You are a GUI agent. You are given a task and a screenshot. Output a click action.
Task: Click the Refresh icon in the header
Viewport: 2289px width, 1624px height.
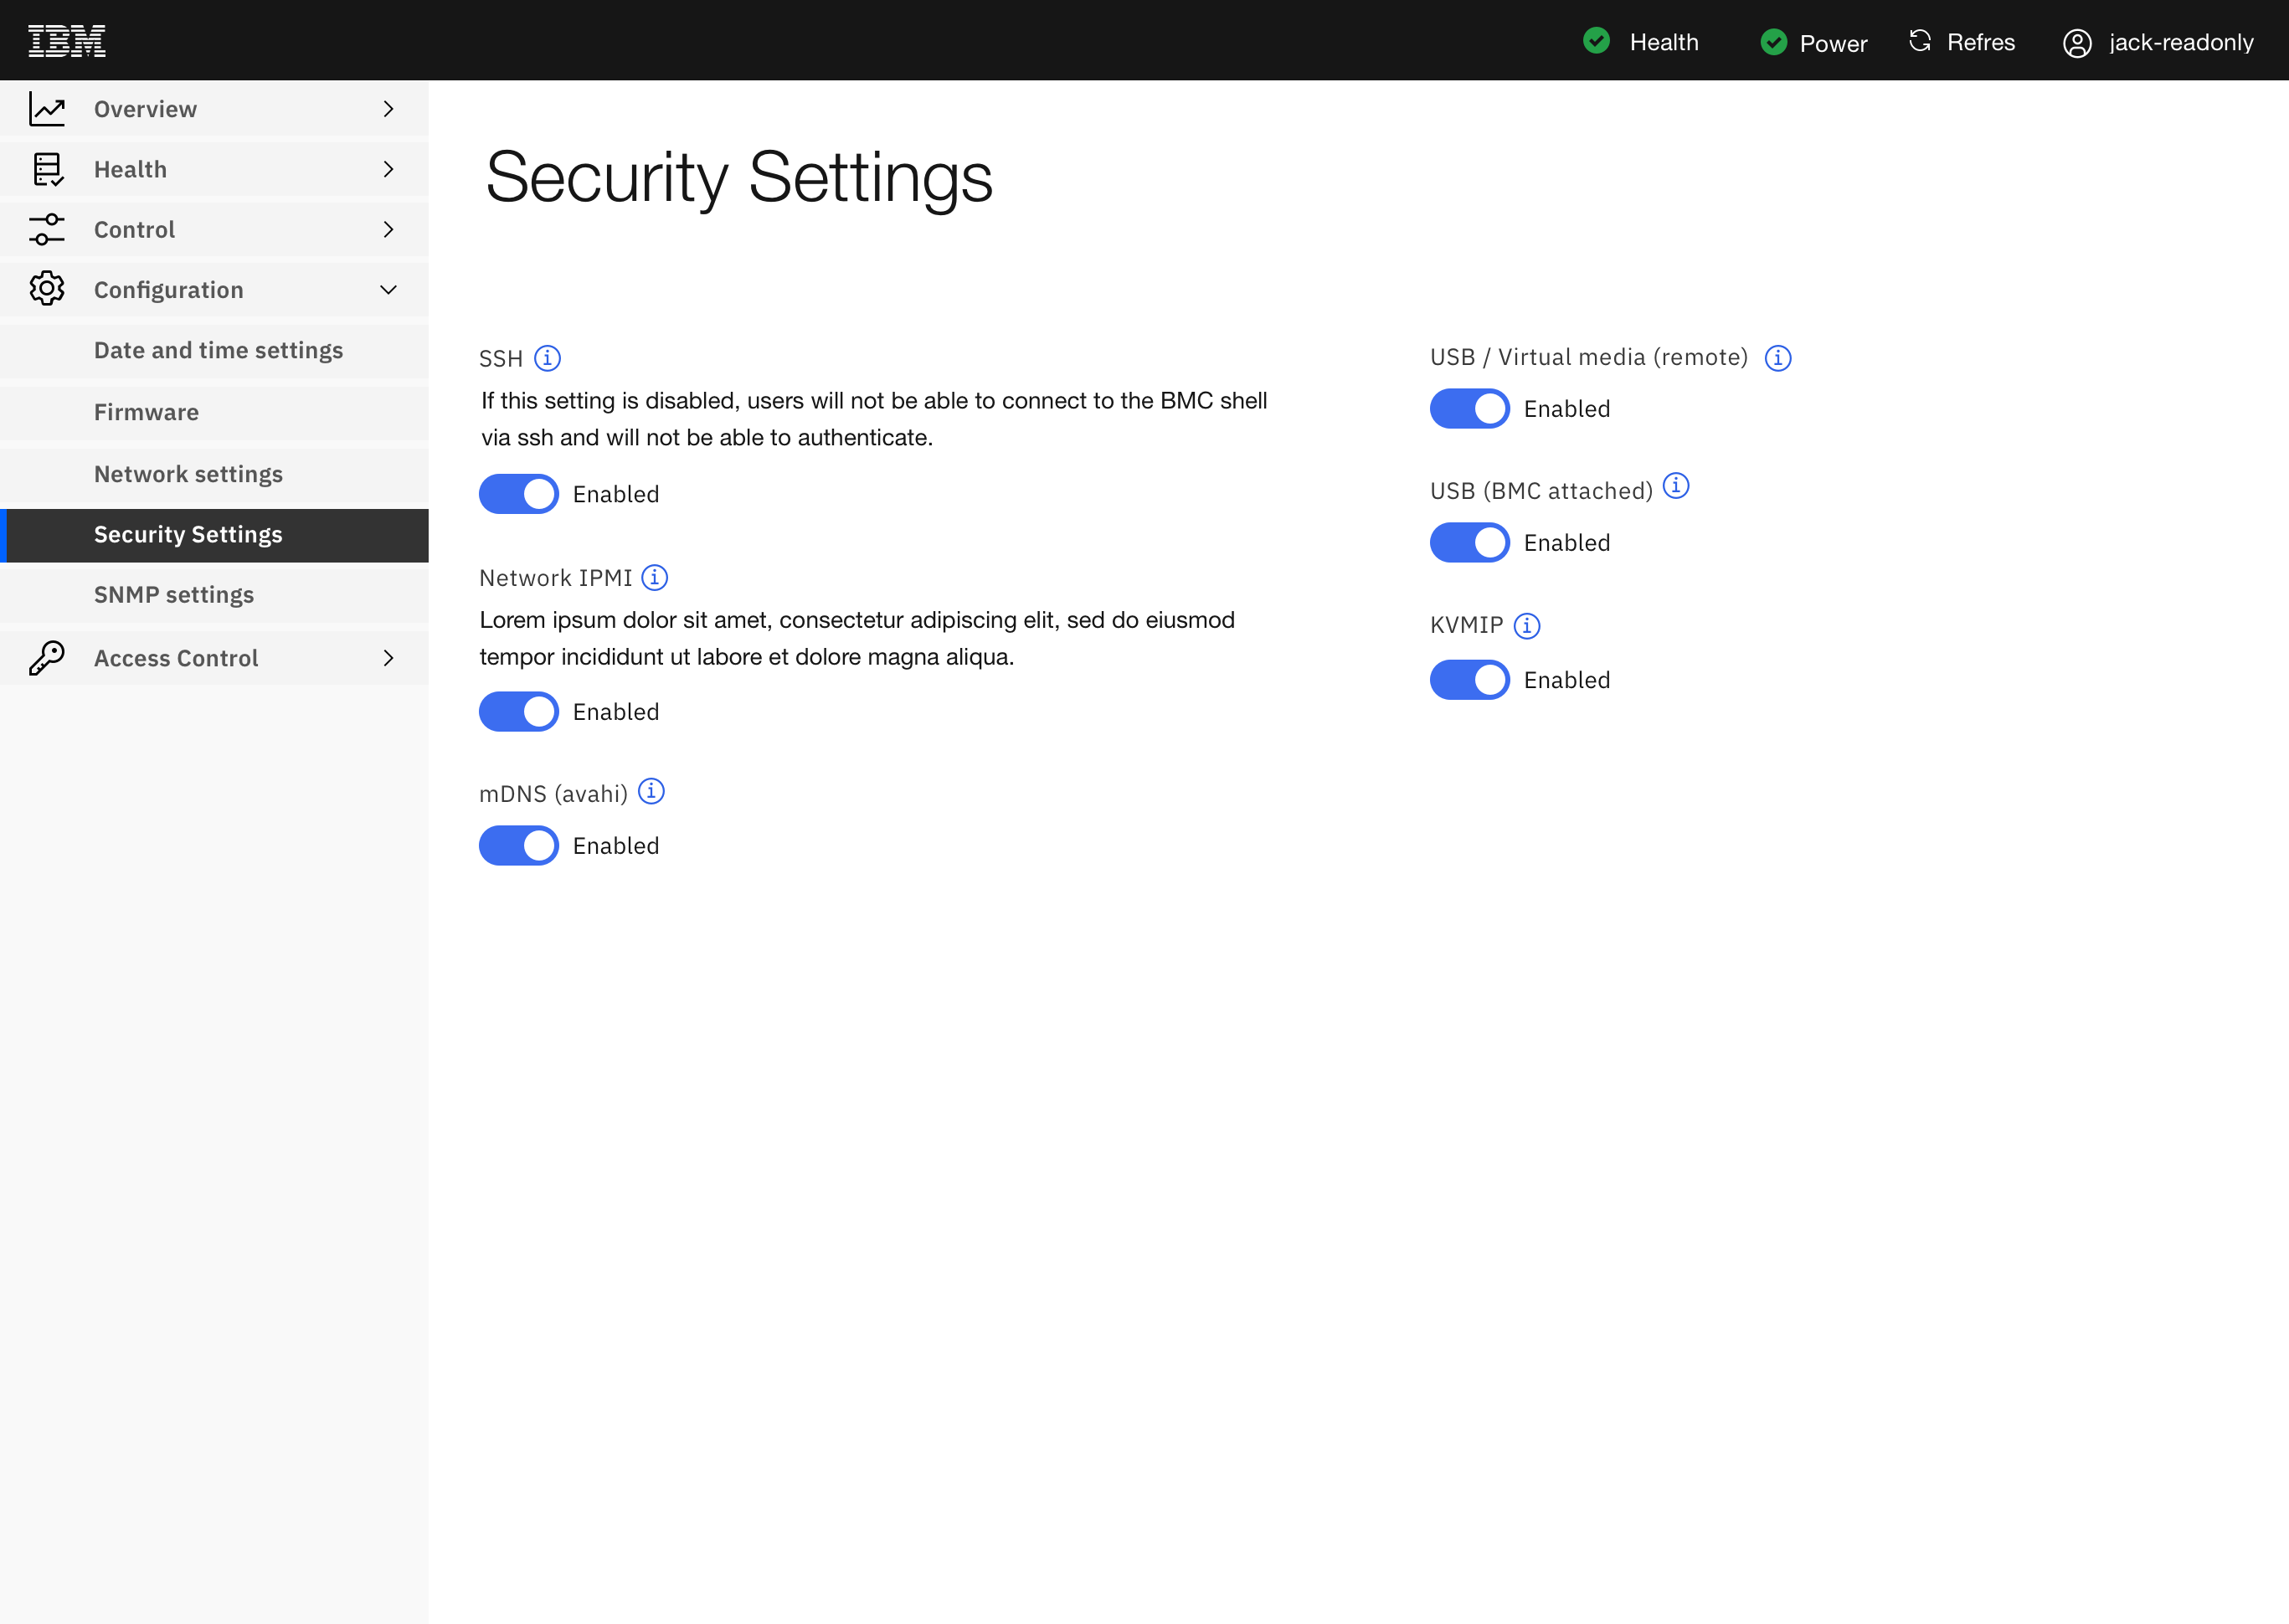(x=1919, y=41)
